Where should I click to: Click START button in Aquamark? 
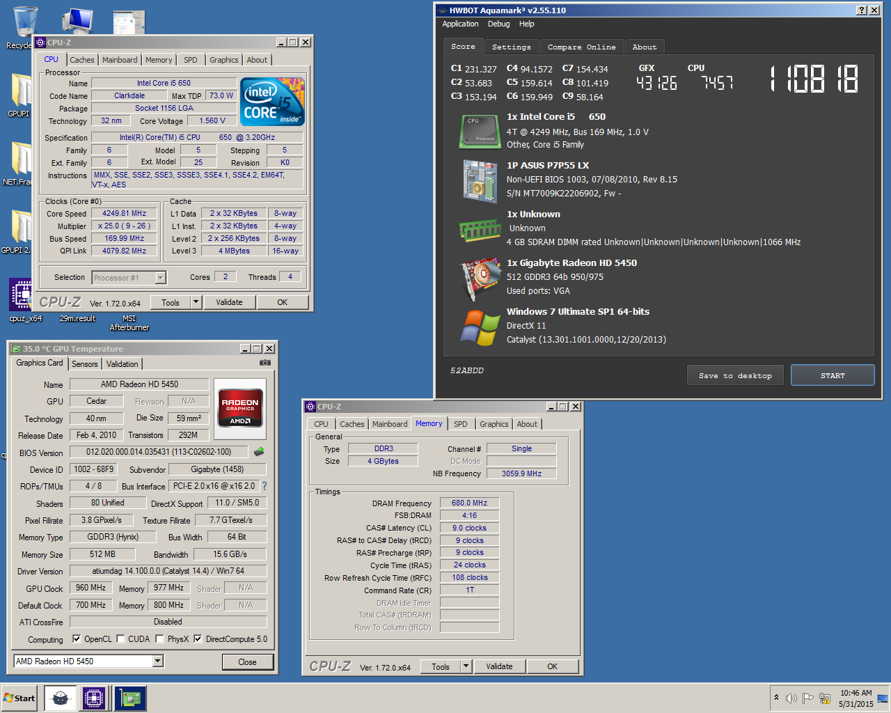coord(833,375)
